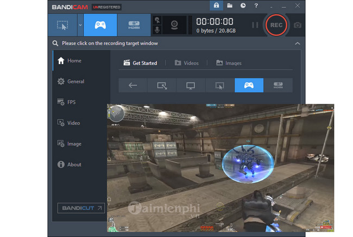Viewport: 353px width, 237px height.
Task: Switch to the Videos tab
Action: (187, 63)
